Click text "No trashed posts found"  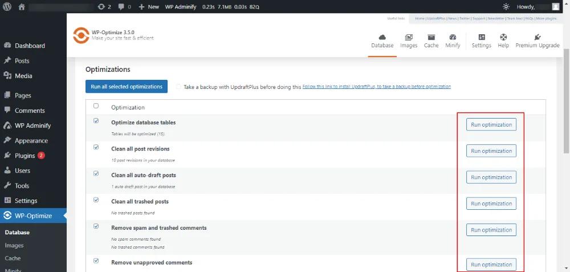click(x=133, y=213)
